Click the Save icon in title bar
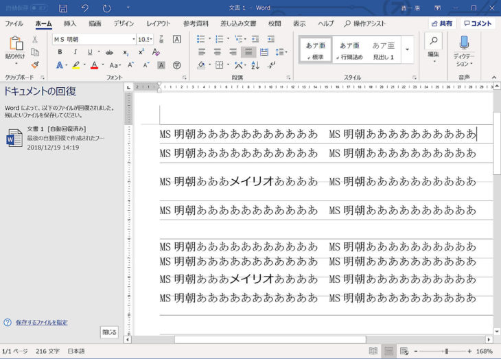The width and height of the screenshot is (501, 359). 63,8
